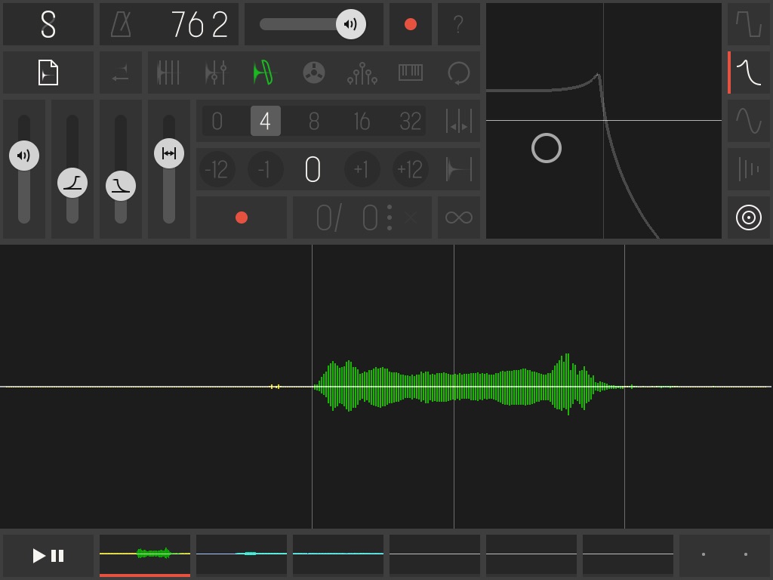Toggle the metronome icon

[121, 24]
